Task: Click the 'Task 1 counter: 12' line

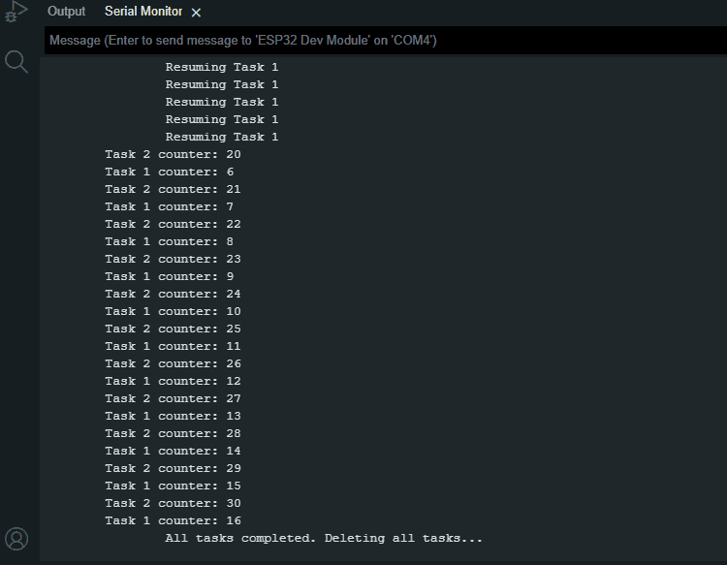Action: (x=173, y=382)
